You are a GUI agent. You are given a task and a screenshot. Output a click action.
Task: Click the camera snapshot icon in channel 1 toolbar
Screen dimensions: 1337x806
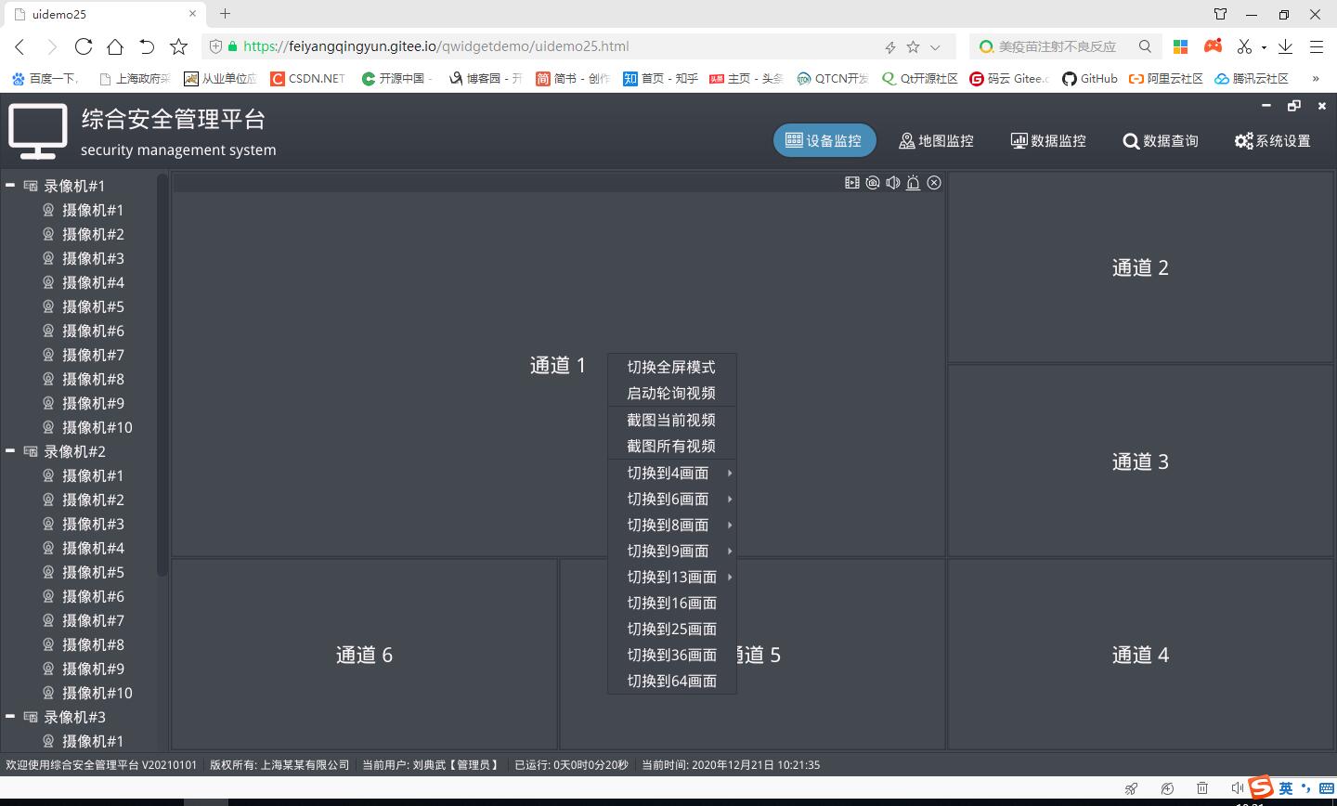(x=873, y=183)
